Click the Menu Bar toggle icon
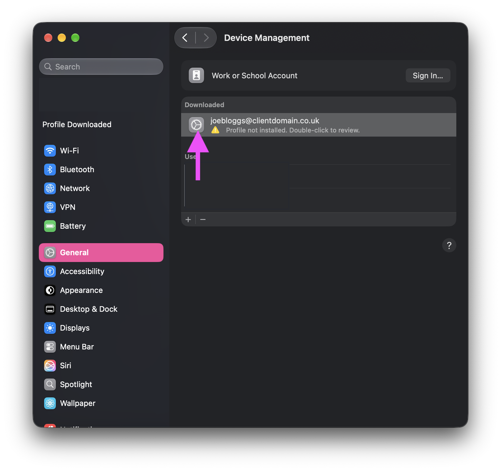The width and height of the screenshot is (501, 471). coord(50,347)
